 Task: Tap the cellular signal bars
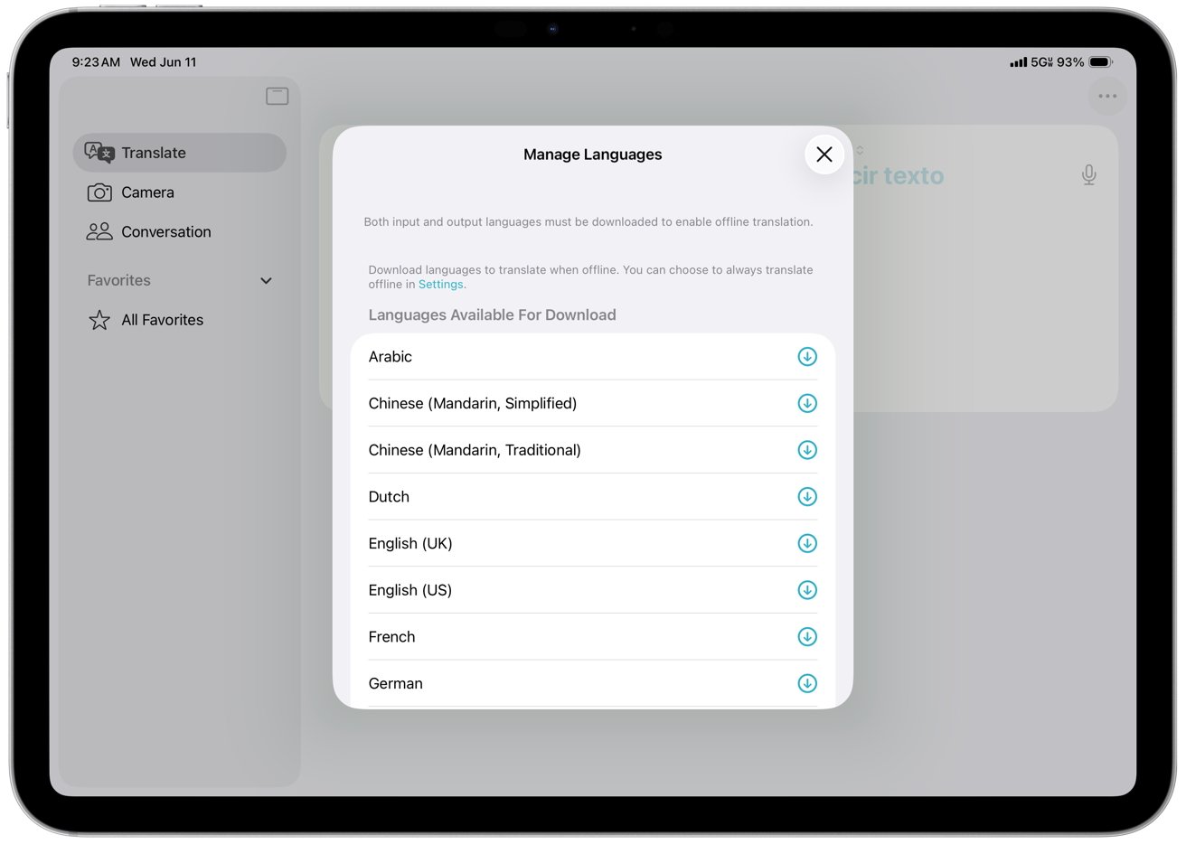click(x=1019, y=62)
